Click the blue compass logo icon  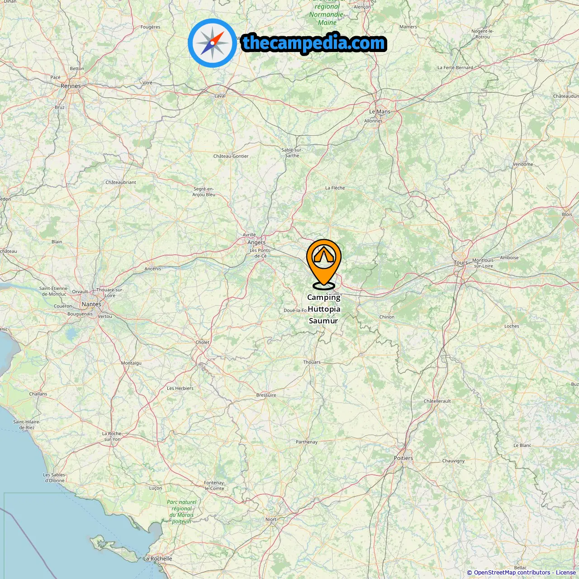pyautogui.click(x=212, y=43)
